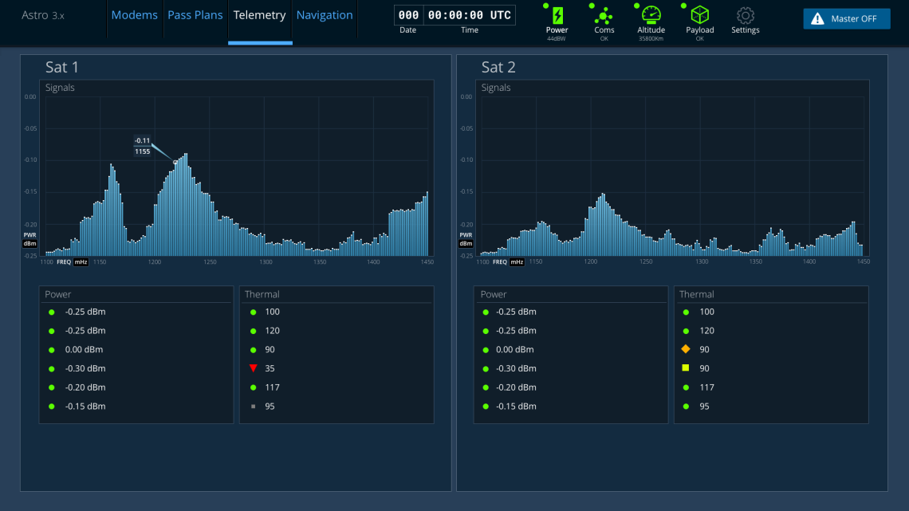Click green dot beside Sat 1 power -0.20 dBm
909x511 pixels.
(52, 387)
